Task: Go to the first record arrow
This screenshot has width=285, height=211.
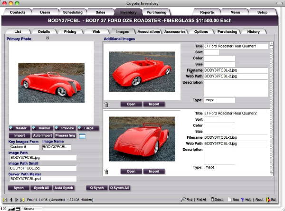Action: (5, 200)
